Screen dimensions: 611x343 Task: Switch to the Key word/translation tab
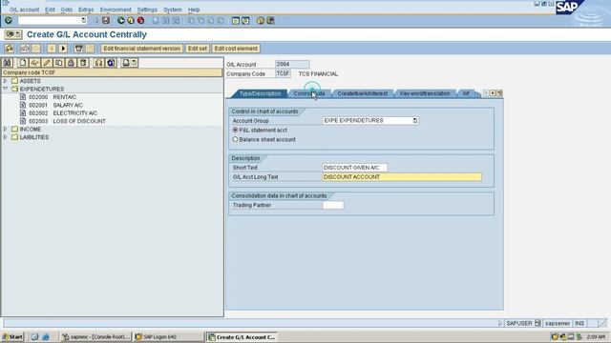click(425, 93)
